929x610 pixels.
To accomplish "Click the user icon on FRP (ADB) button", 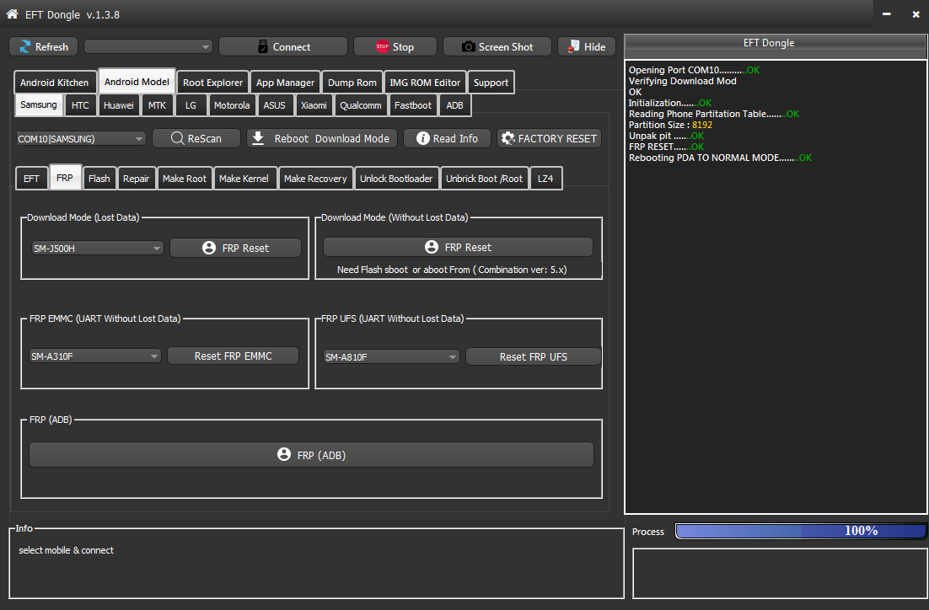I will [284, 454].
